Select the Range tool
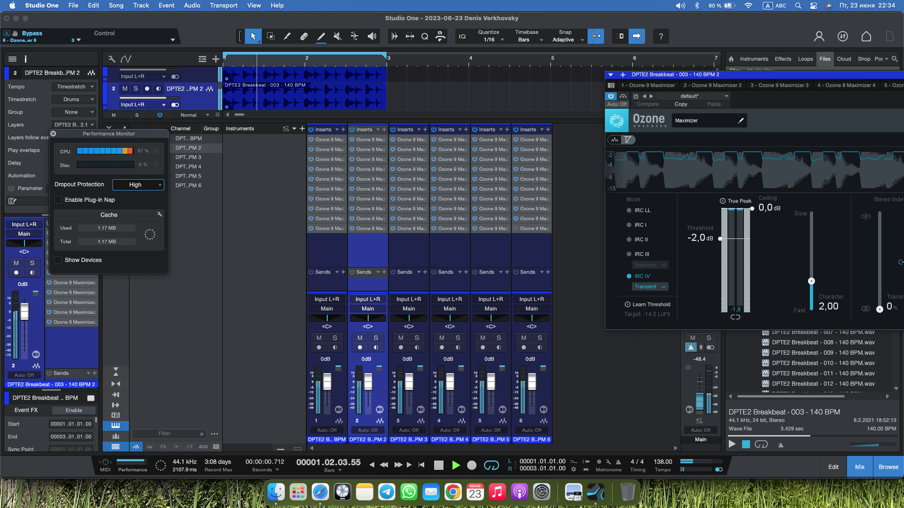This screenshot has height=508, width=904. (271, 36)
